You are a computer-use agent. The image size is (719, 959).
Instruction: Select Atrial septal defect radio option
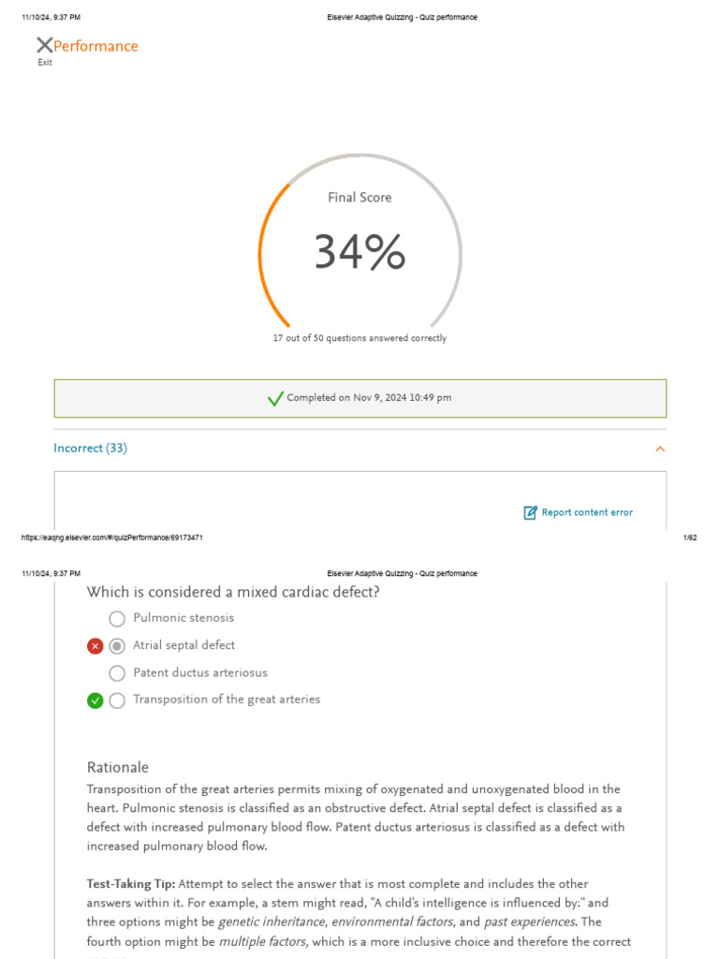(x=117, y=645)
